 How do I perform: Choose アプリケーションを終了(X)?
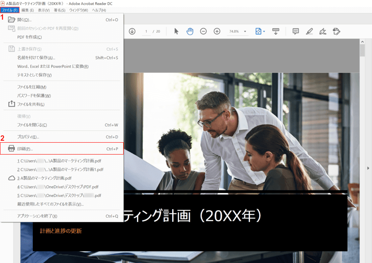(62, 216)
